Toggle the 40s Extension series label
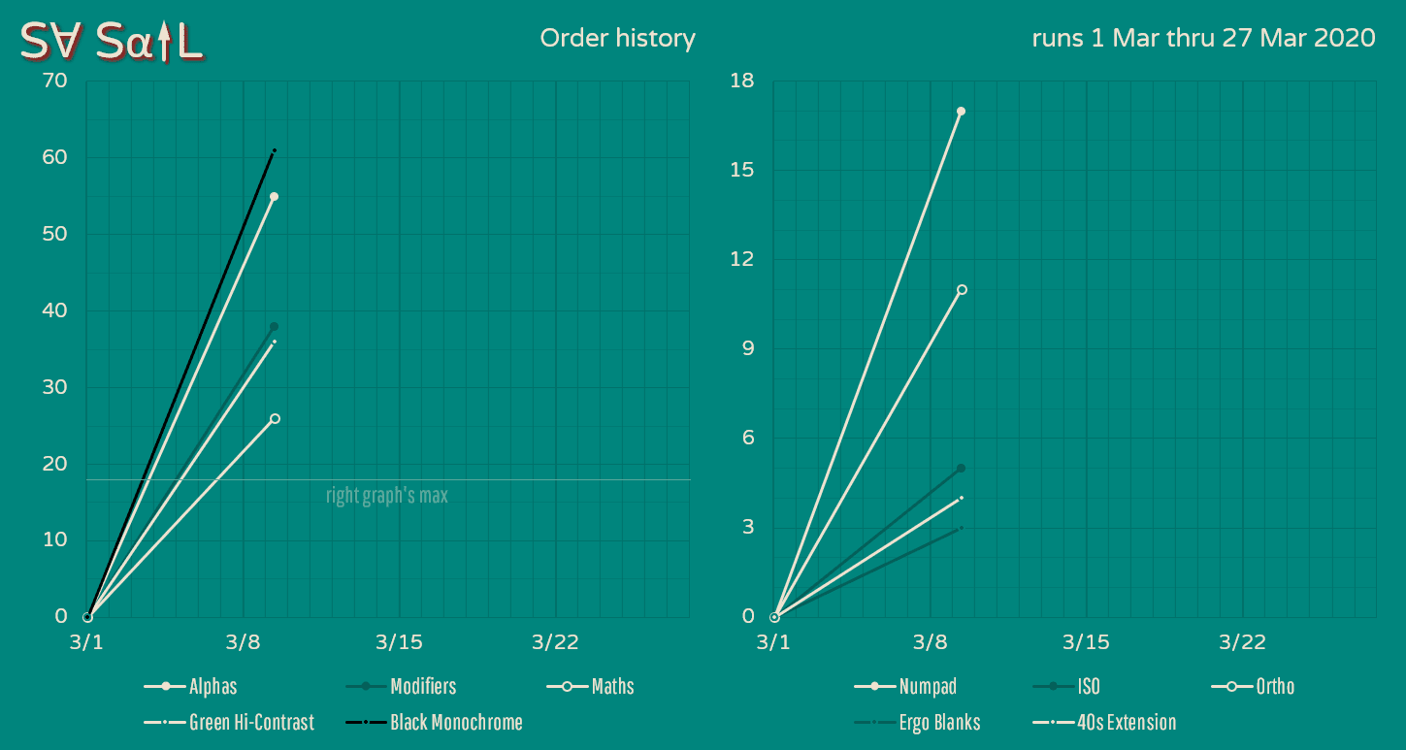 [x=1126, y=723]
